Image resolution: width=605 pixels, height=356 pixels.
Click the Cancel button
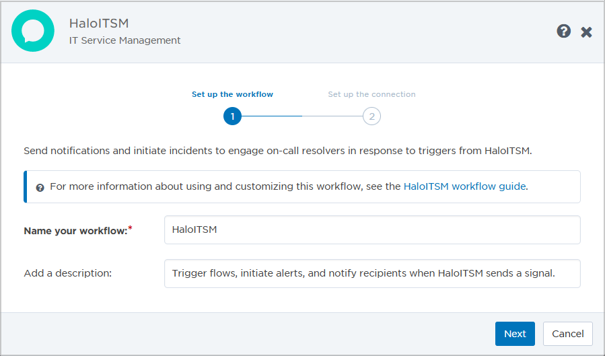tap(567, 334)
